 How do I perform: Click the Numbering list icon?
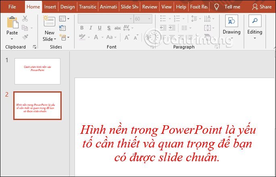[x=177, y=18]
